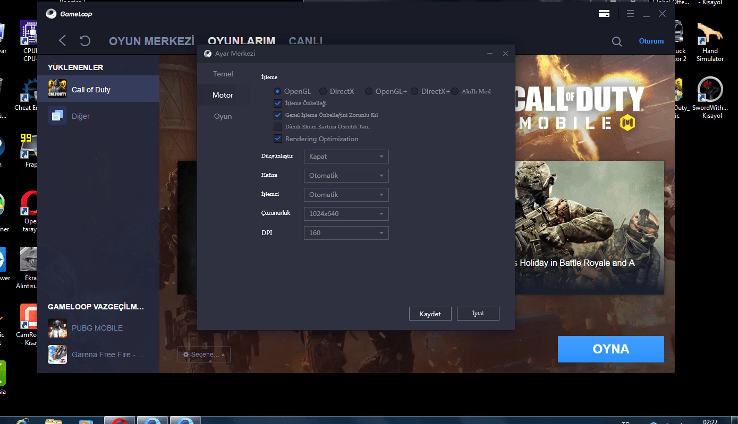738x424 pixels.
Task: Click the PUBG MOBILE game icon
Action: [x=57, y=328]
